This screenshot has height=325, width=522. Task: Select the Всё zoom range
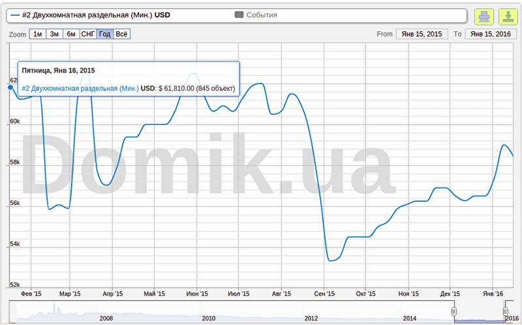(121, 34)
